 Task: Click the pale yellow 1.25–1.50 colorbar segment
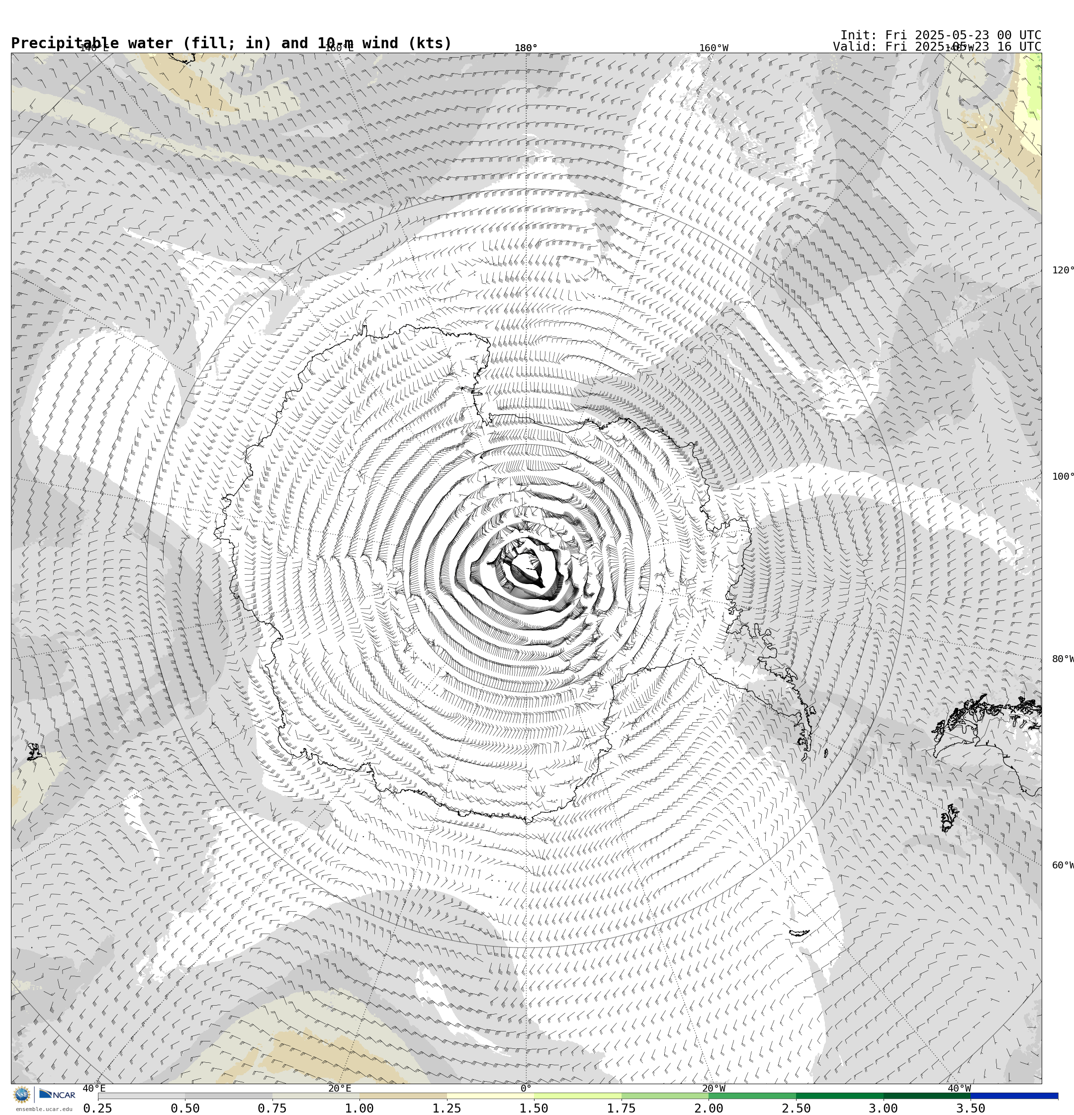[x=491, y=1096]
